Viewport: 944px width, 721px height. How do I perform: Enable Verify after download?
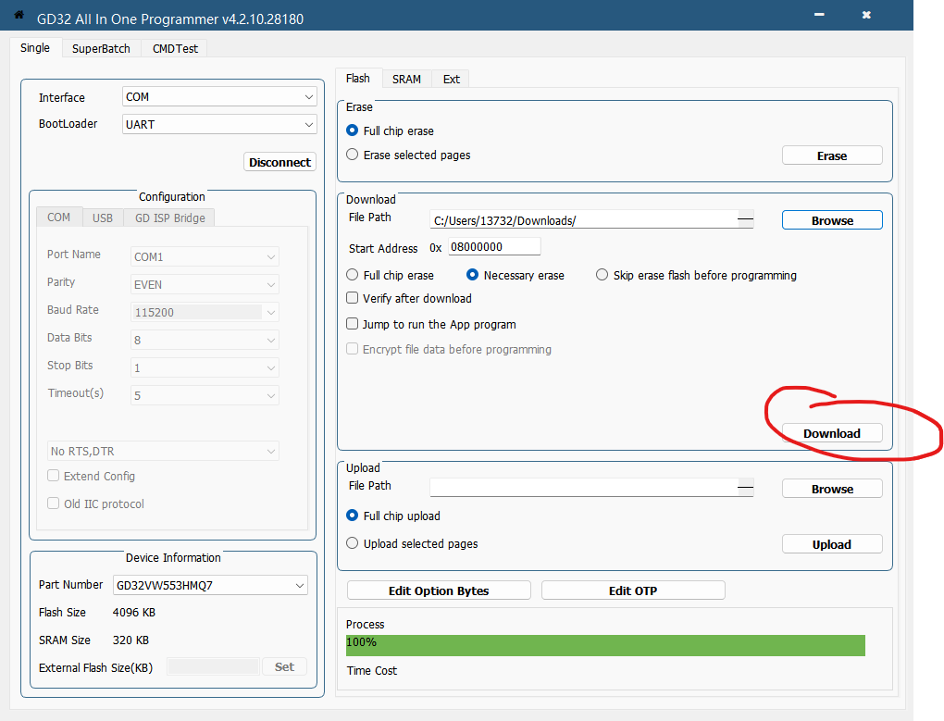click(353, 298)
